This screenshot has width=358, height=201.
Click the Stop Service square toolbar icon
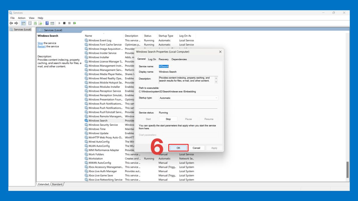pyautogui.click(x=64, y=23)
